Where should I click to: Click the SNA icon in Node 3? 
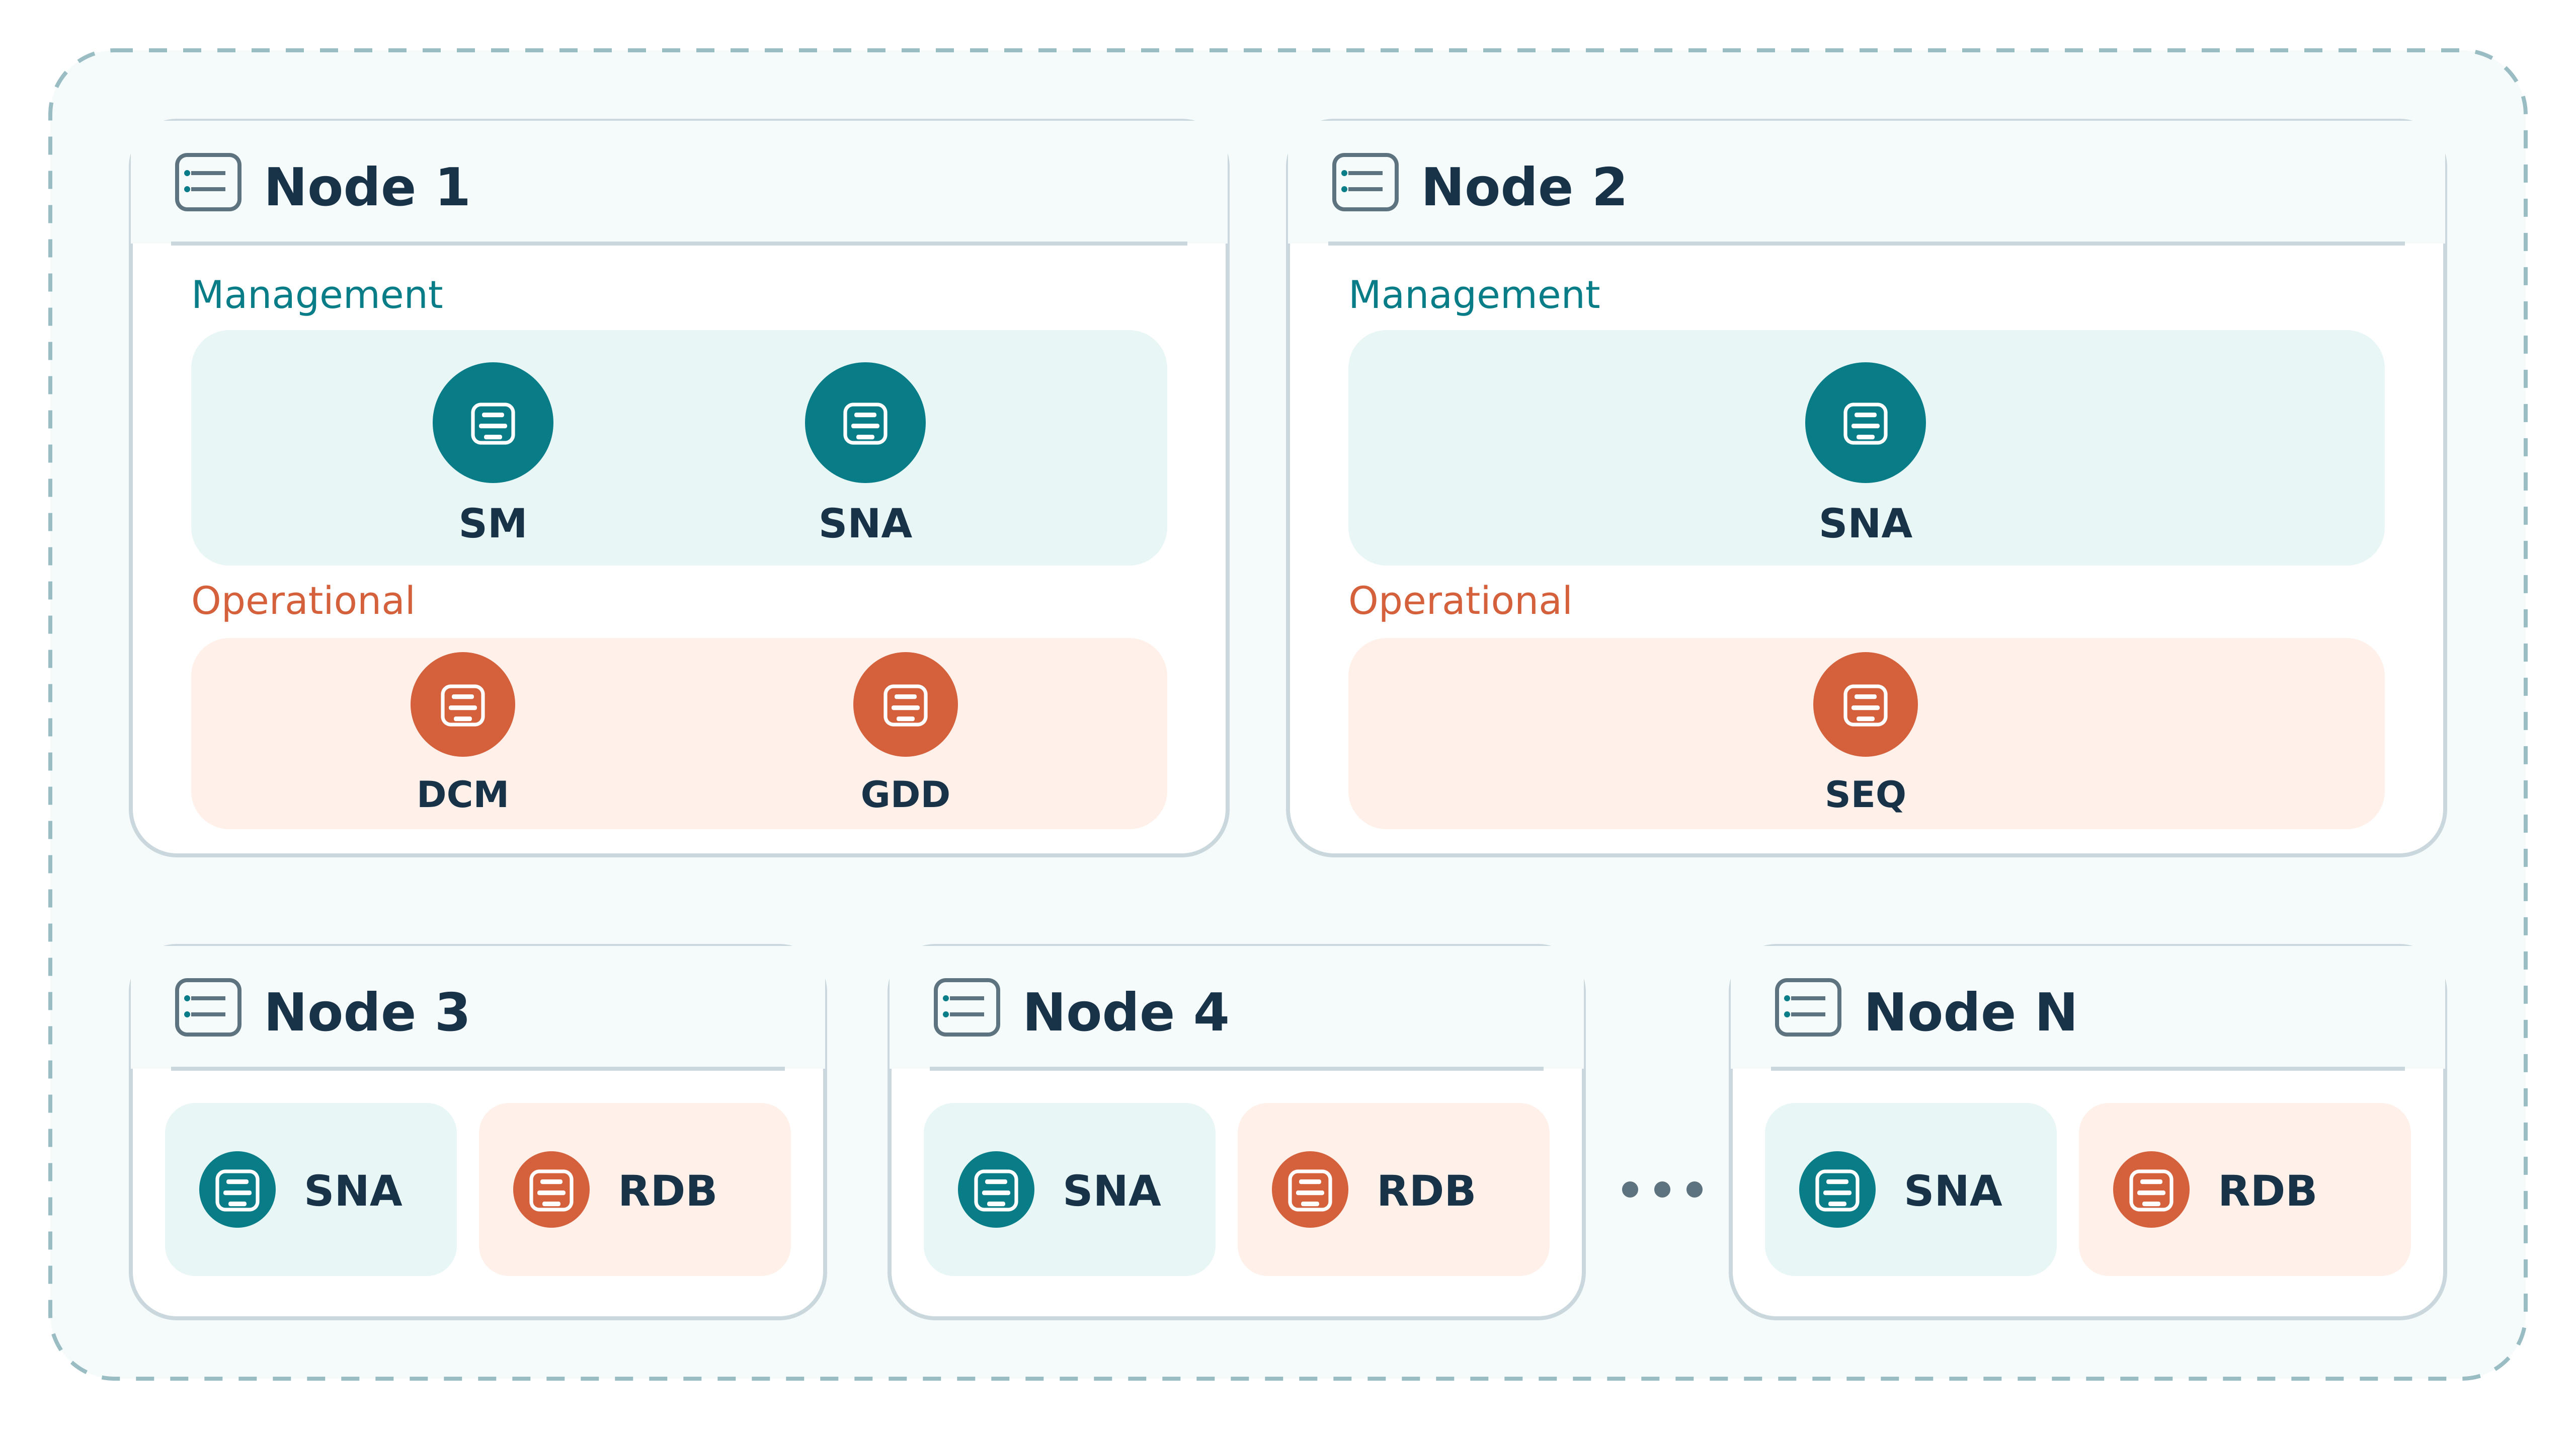pos(237,1189)
